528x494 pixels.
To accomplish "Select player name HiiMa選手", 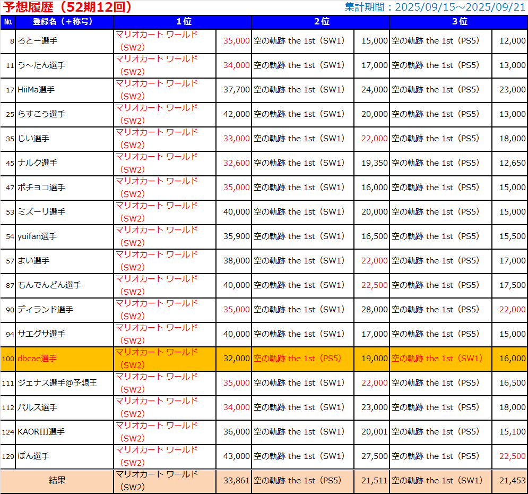I will click(36, 90).
